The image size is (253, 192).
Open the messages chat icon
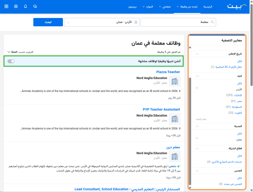tap(35, 6)
